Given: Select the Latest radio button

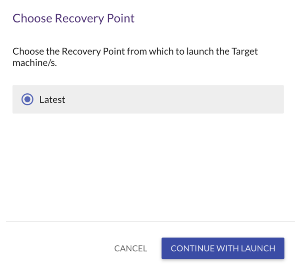Looking at the screenshot, I should pos(27,99).
